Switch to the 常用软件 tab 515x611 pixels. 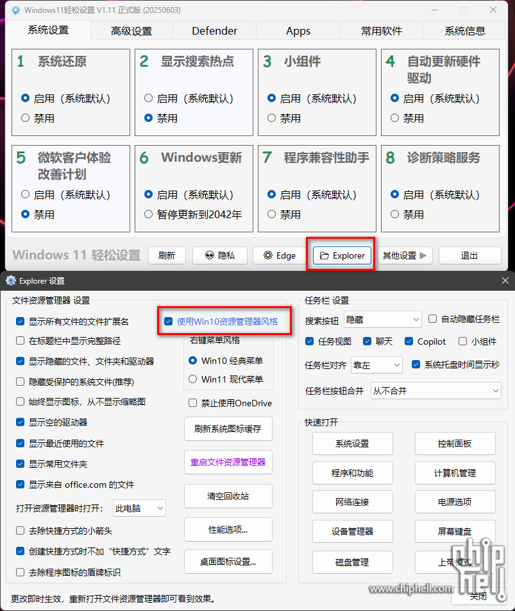tap(382, 31)
